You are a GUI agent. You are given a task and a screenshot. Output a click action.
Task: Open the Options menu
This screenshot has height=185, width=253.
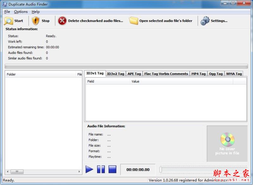(21, 12)
